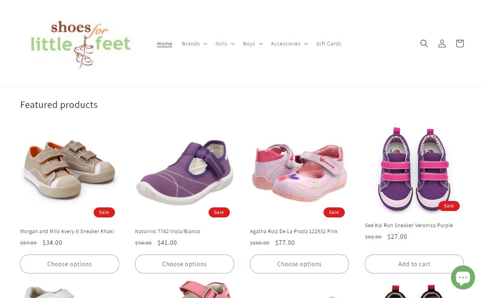
Task: Choose options for Naturino 7742 Viola/Bianco
Action: (x=184, y=264)
